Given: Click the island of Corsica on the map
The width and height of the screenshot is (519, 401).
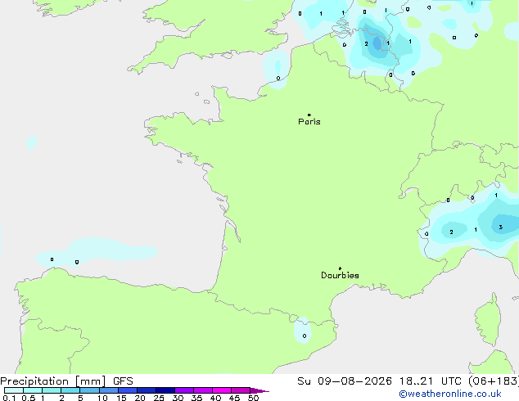Looking at the screenshot, I should (x=488, y=319).
